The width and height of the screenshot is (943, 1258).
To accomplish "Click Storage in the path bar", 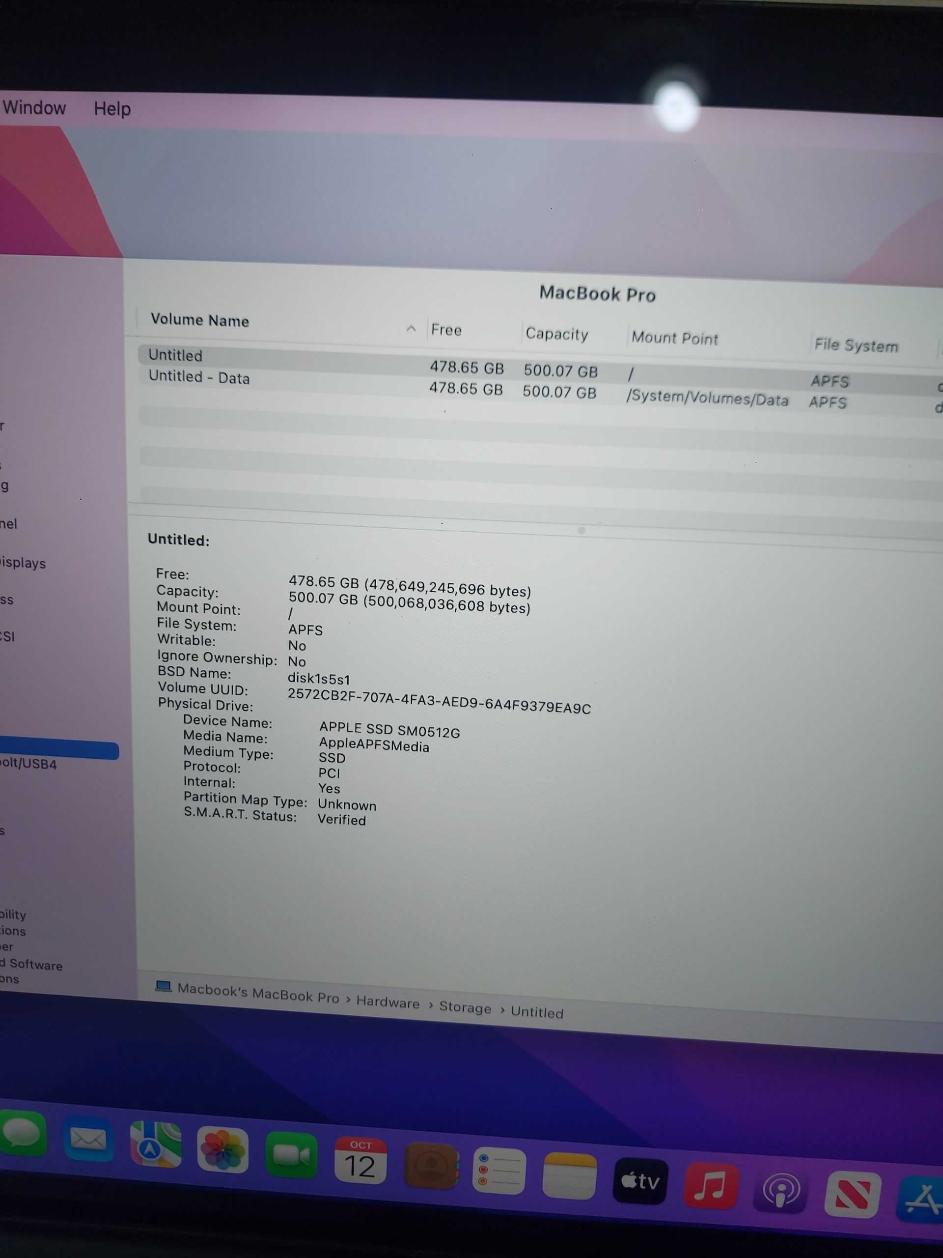I will 465,1007.
